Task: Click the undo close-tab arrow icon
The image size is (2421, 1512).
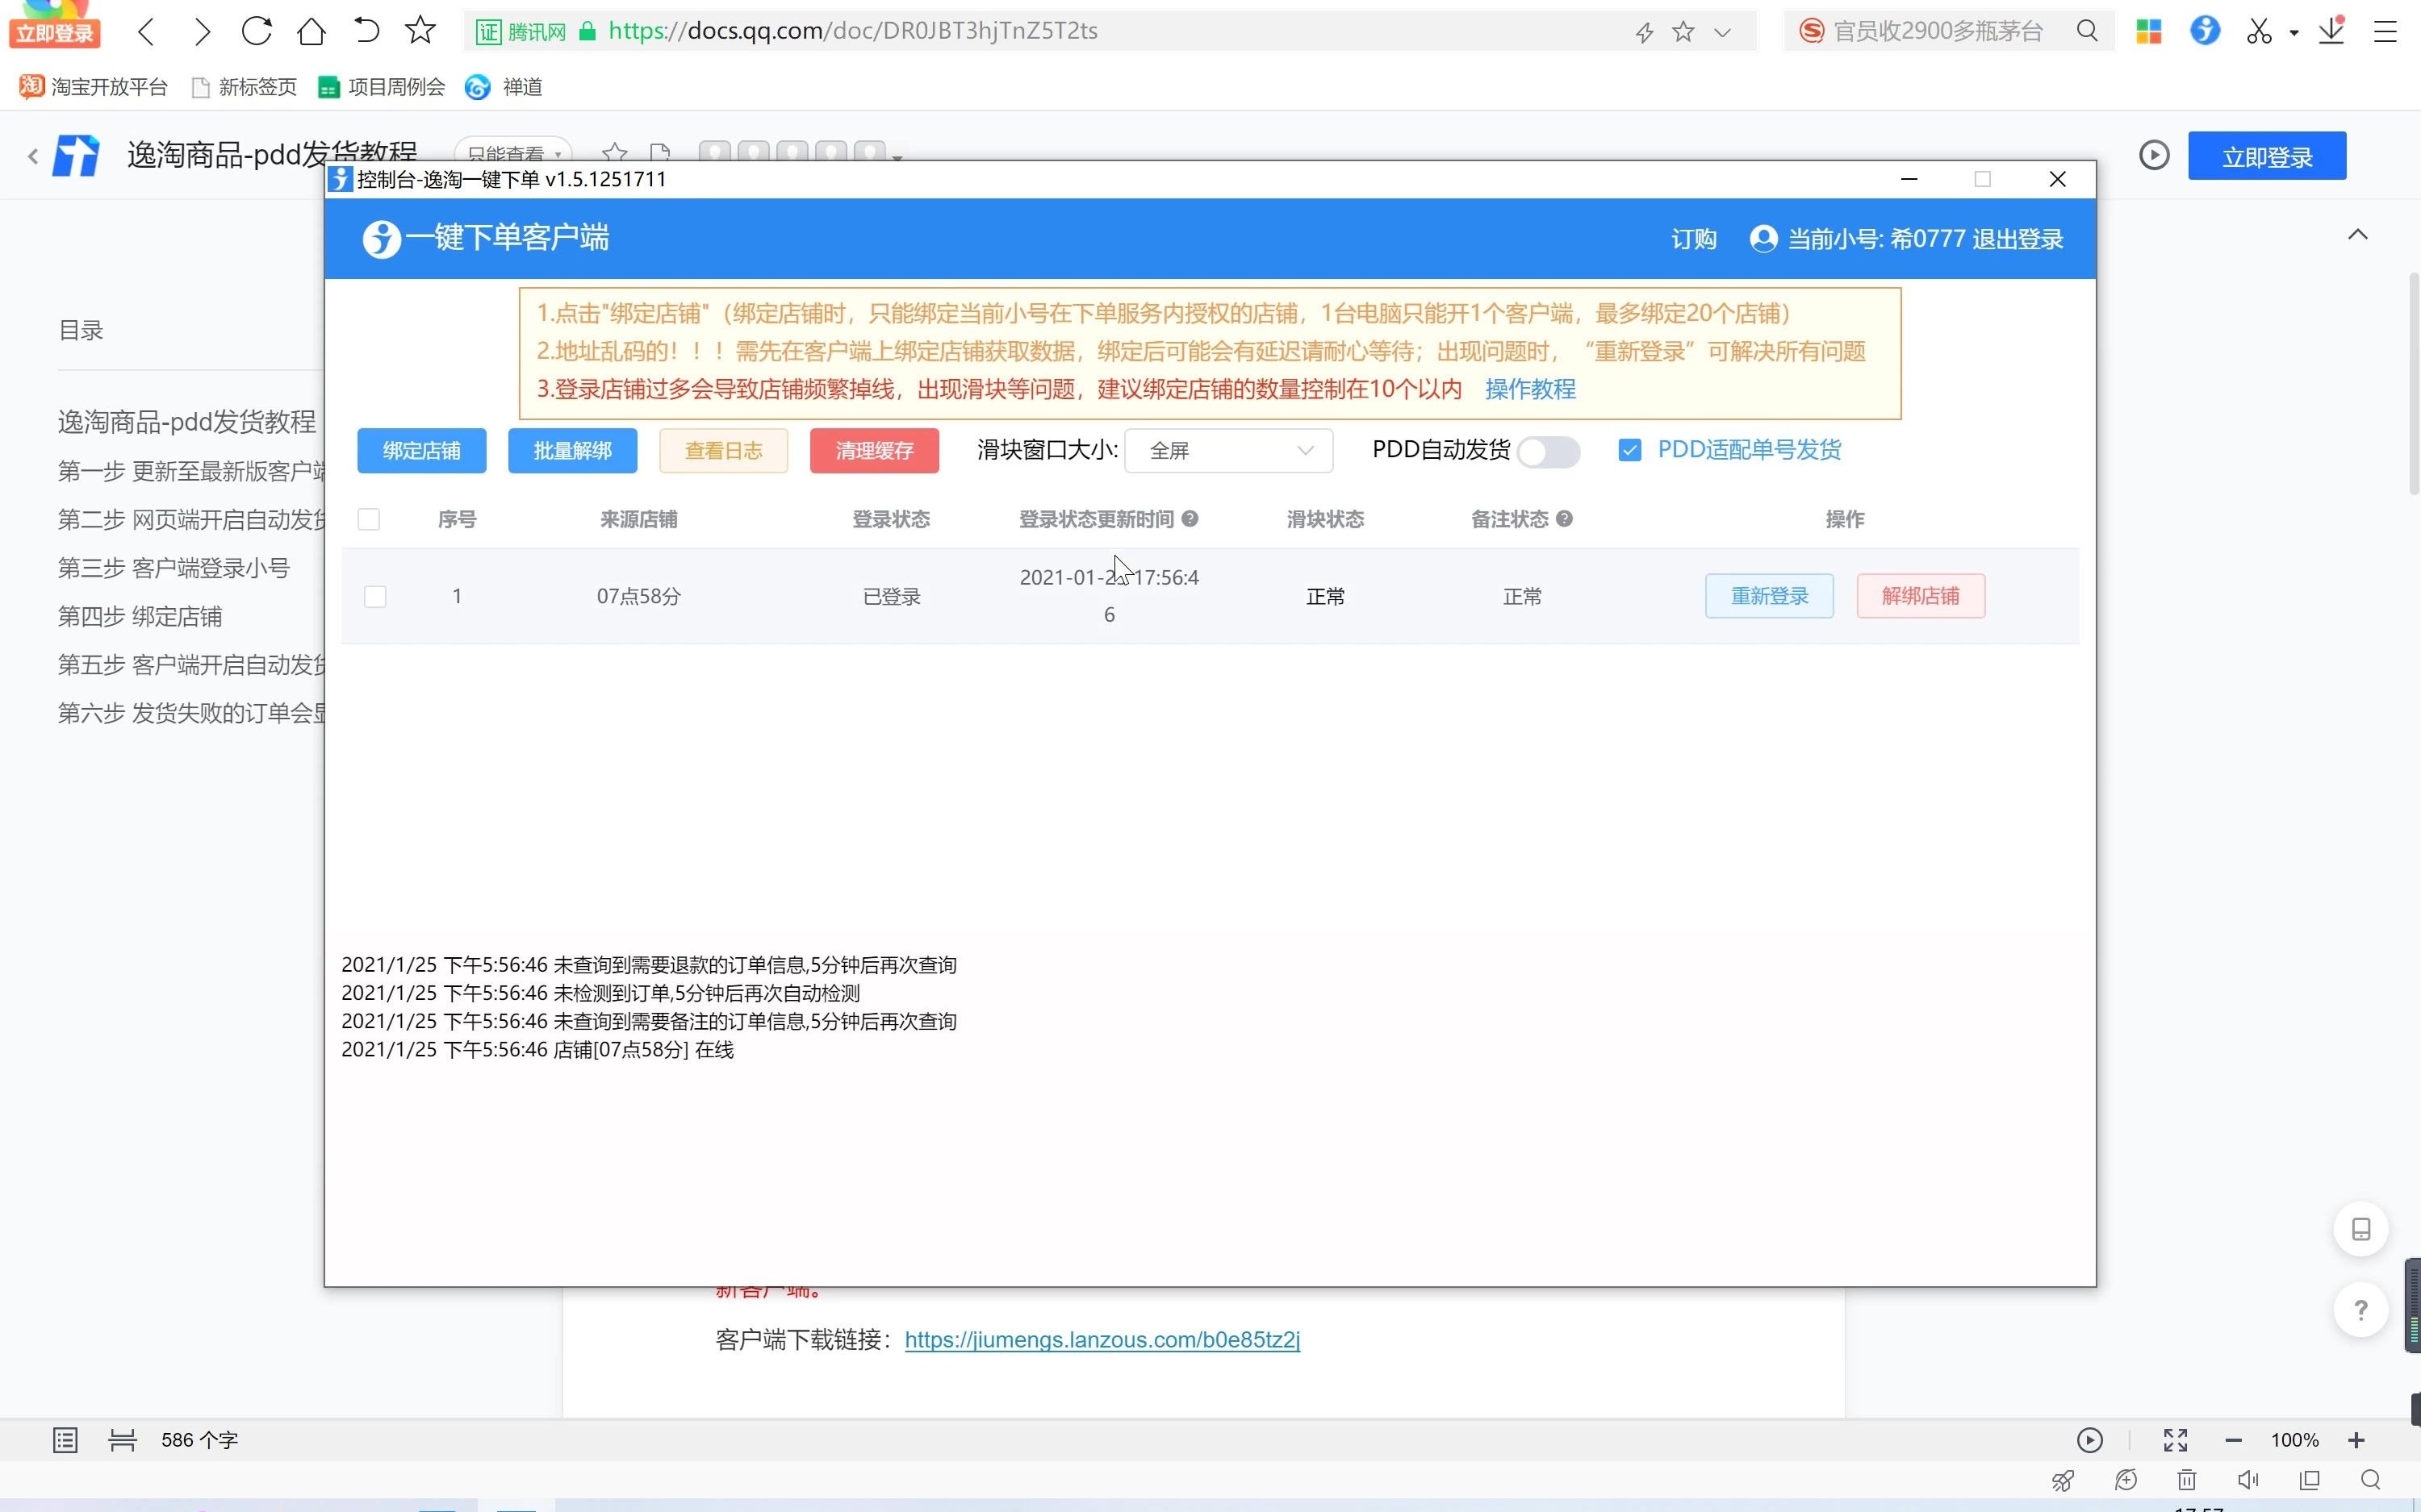Action: (366, 31)
